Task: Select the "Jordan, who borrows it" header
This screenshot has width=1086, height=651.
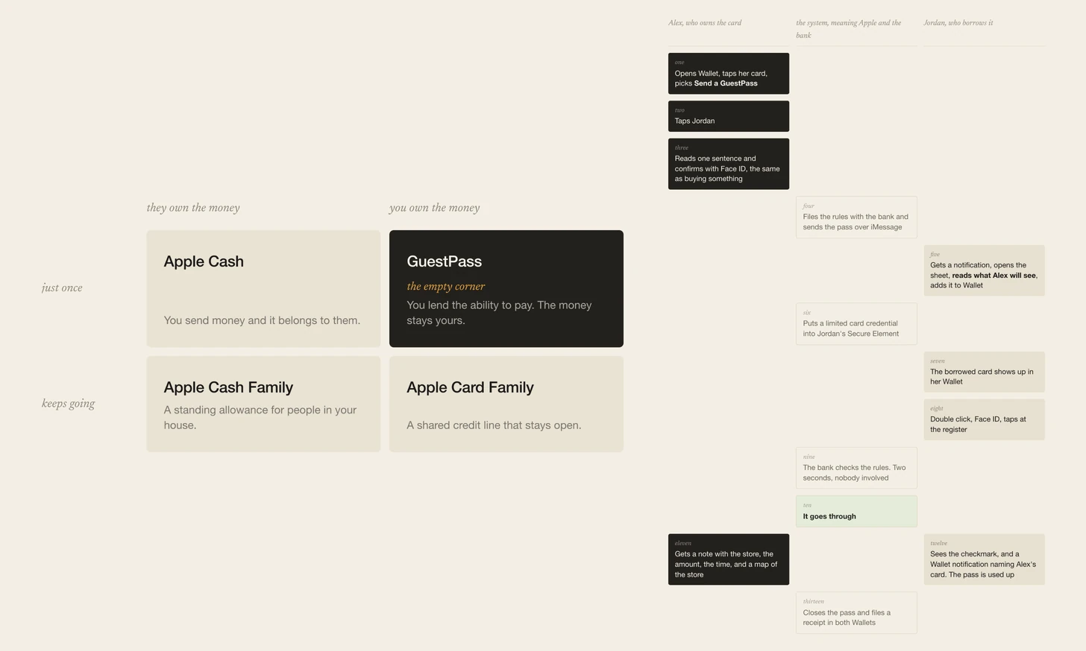Action: 958,23
